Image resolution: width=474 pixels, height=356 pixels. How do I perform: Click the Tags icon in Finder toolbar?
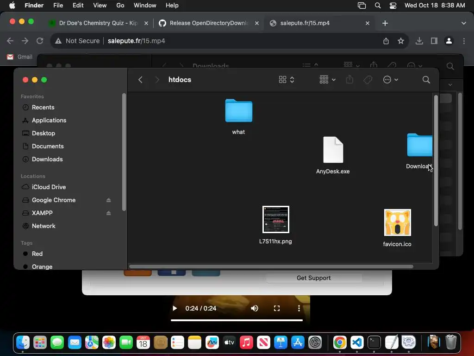click(x=368, y=80)
